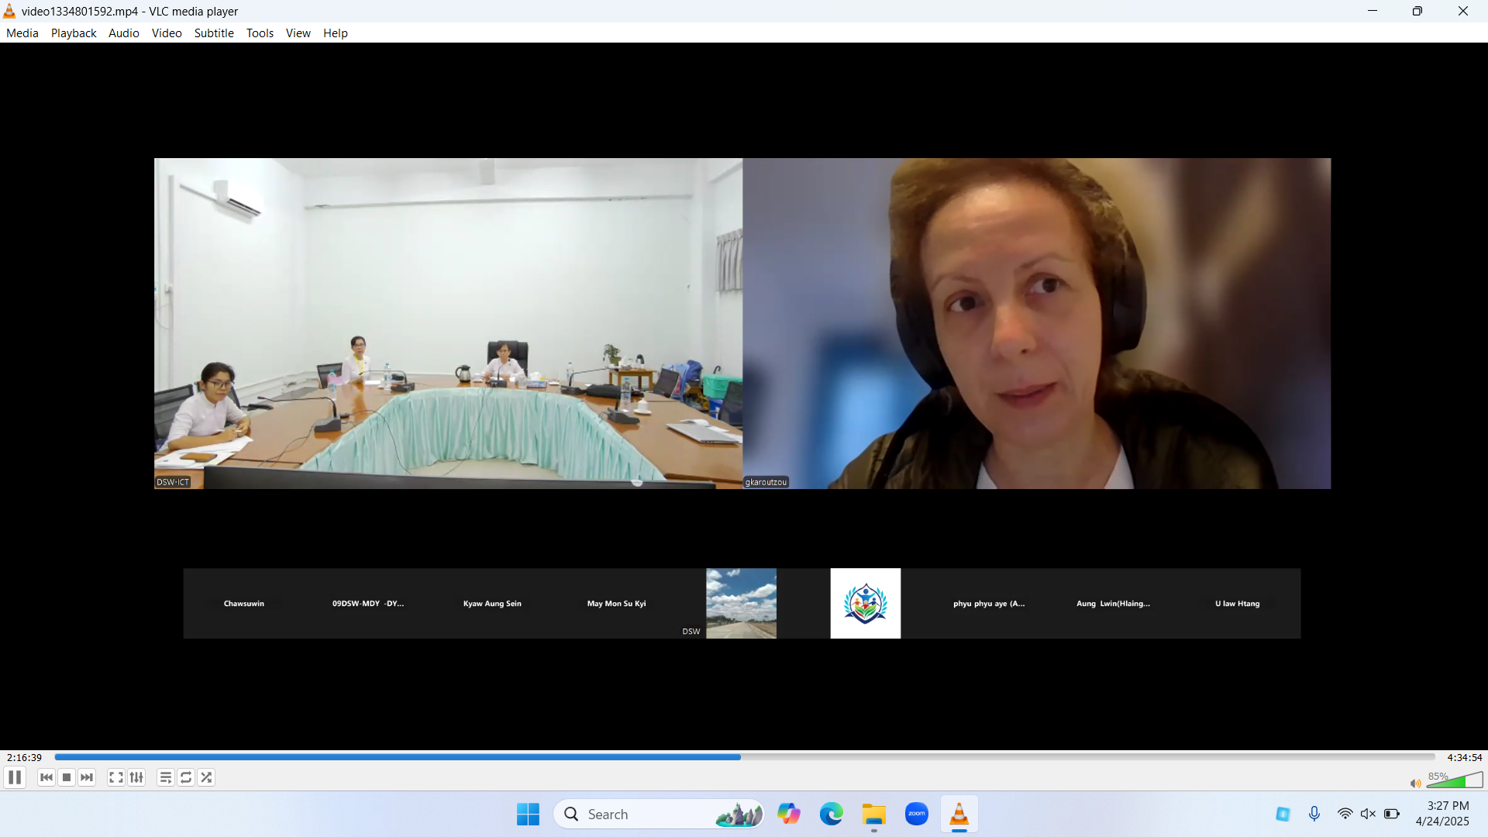This screenshot has height=837, width=1488.
Task: Open the View menu
Action: pos(298,33)
